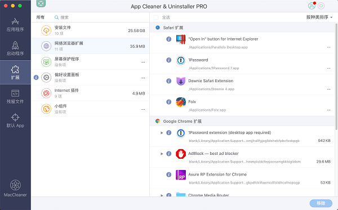The width and height of the screenshot is (338, 210).
Task: Click the 25.58 GB size value
Action: (136, 30)
